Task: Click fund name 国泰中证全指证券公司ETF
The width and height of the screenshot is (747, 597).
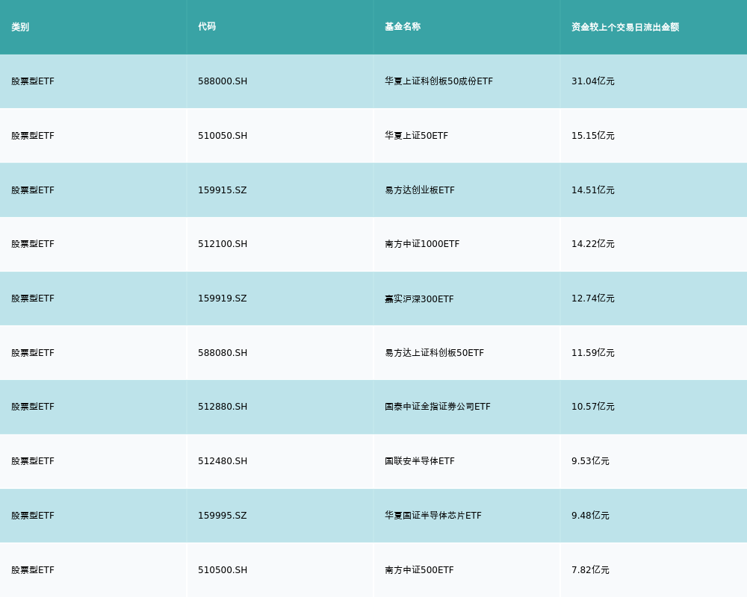Action: click(437, 407)
